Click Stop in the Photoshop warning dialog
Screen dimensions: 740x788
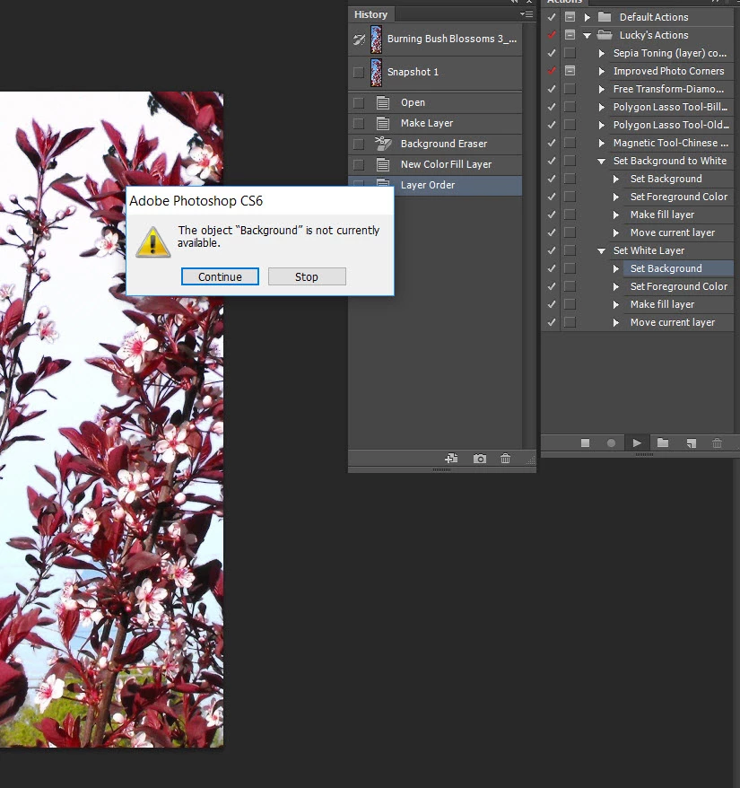tap(307, 277)
